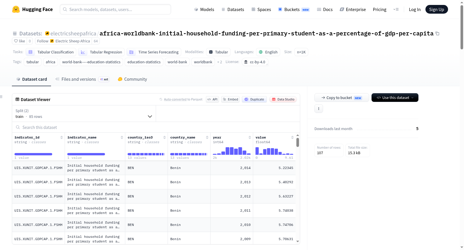Sort the value column
The height and width of the screenshot is (250, 464).
coord(292,137)
